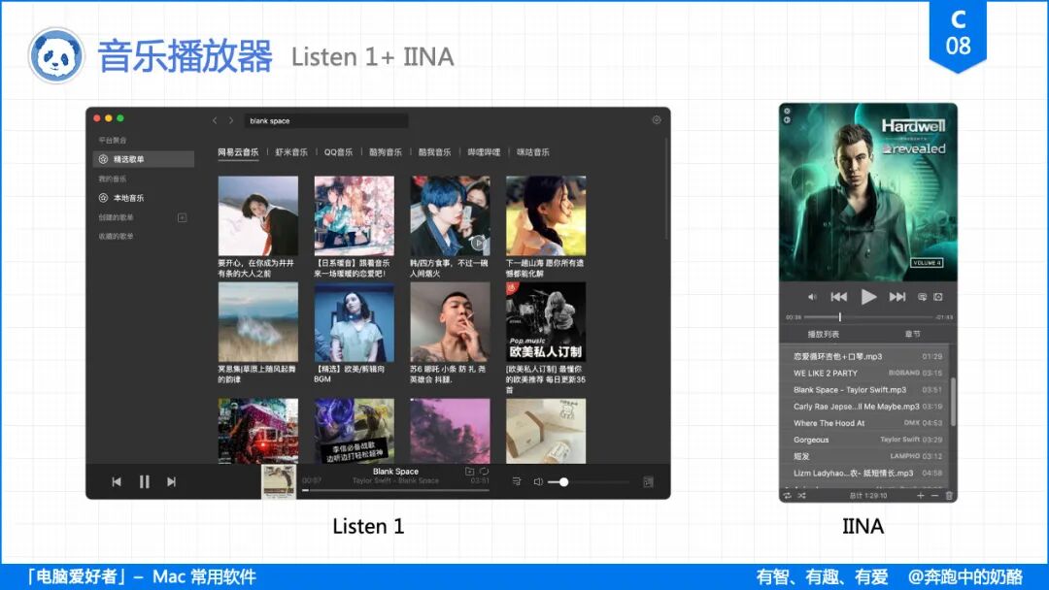The height and width of the screenshot is (590, 1049).
Task: Switch to the 章节 tab in IINA
Action: [x=912, y=334]
